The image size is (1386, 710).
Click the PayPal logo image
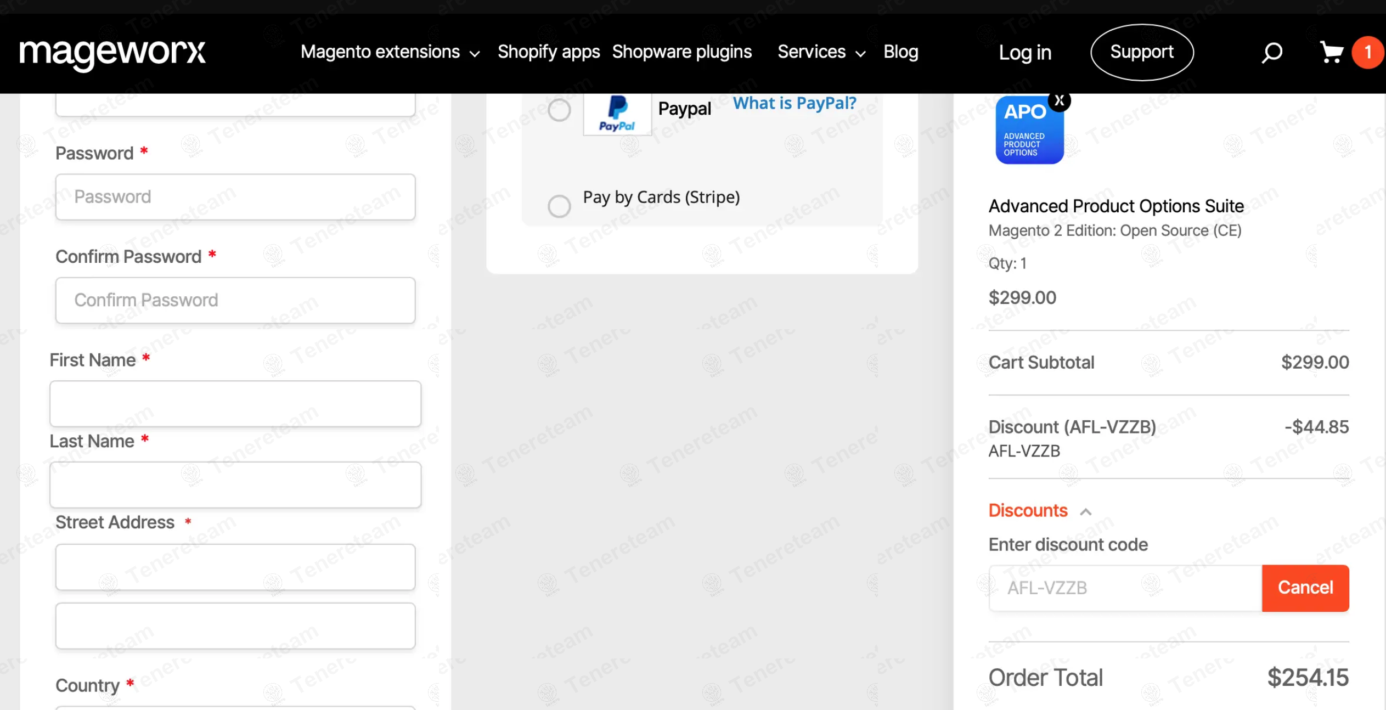point(617,114)
